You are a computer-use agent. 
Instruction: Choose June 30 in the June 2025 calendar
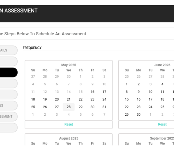pyautogui.click(x=138, y=114)
